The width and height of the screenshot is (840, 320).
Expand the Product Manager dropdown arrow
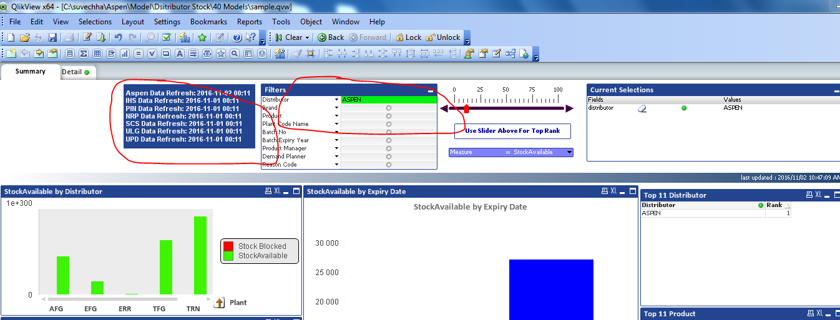[336, 148]
